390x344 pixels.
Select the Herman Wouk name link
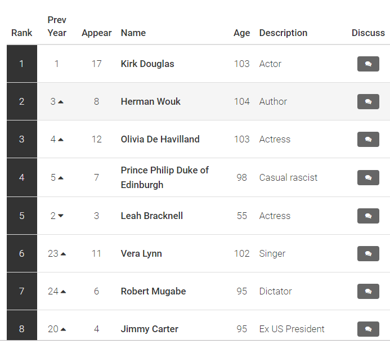(150, 101)
